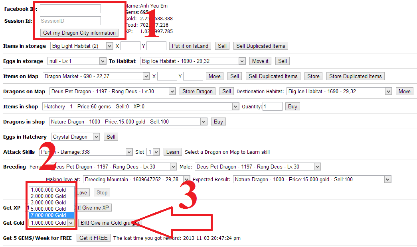The image size is (417, 247).
Task: Click the Stop breeding button
Action: click(102, 192)
